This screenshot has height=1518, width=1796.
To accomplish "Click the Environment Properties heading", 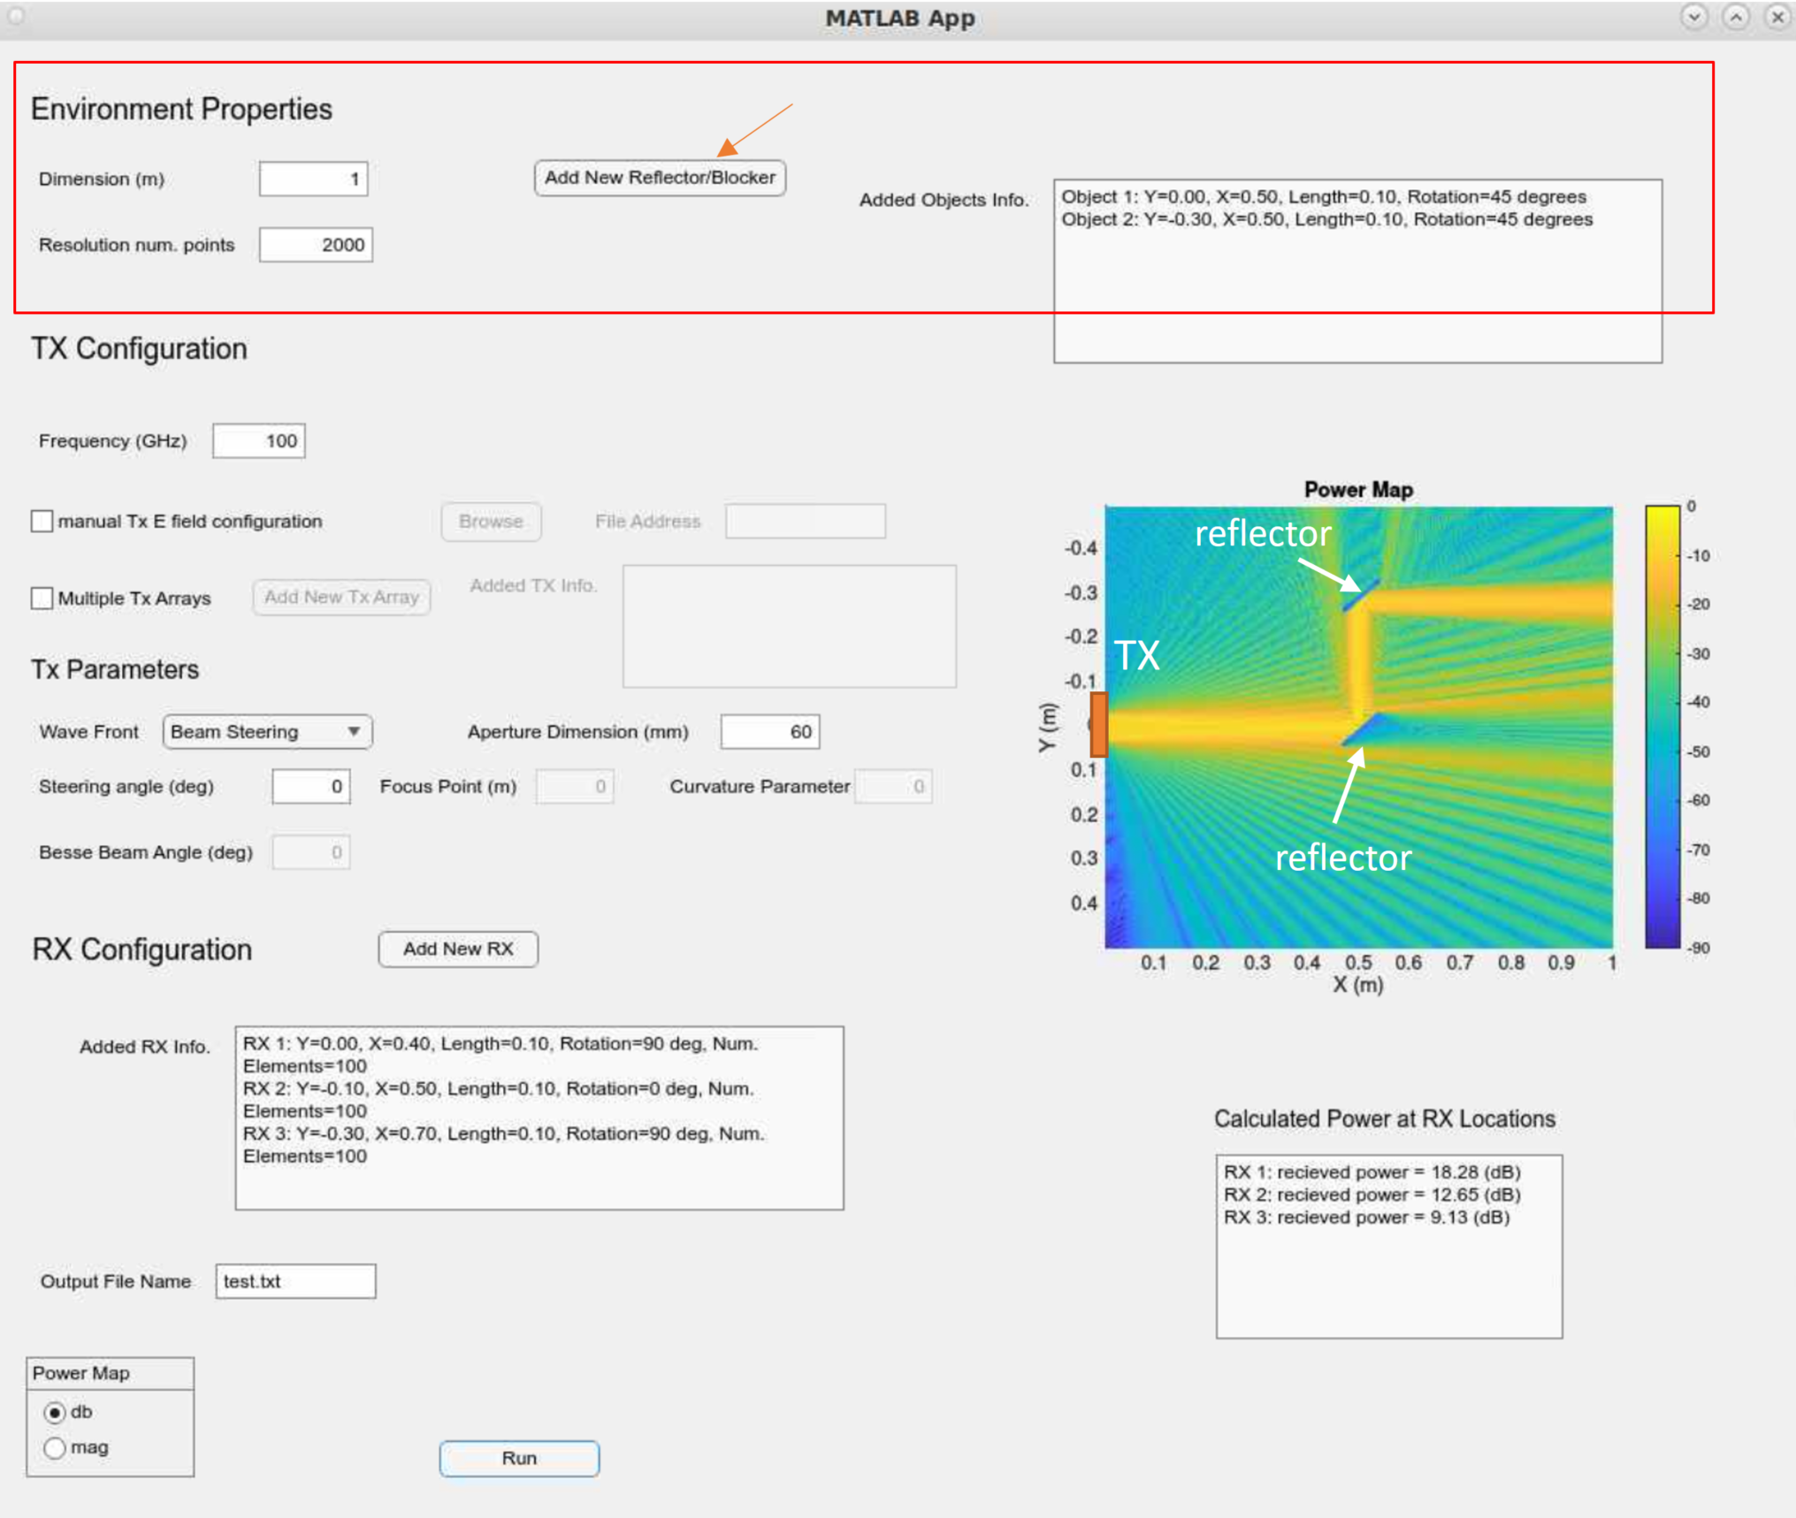I will [182, 110].
